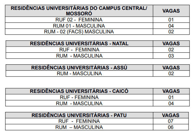194x131 pixels.
Task: Click the VAGAS header of Assú table
Action: pos(171,68)
